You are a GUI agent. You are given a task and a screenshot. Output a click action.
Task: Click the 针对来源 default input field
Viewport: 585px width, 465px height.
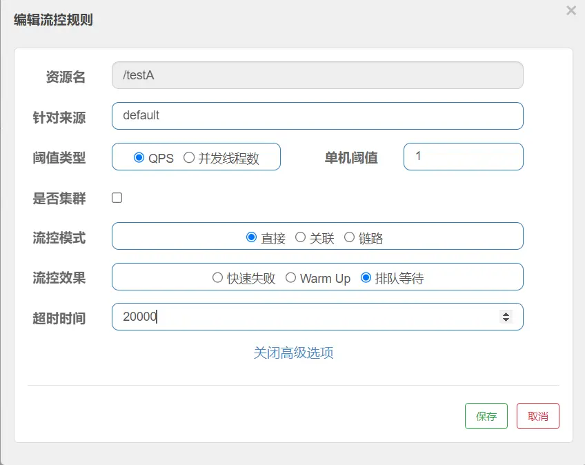point(317,116)
